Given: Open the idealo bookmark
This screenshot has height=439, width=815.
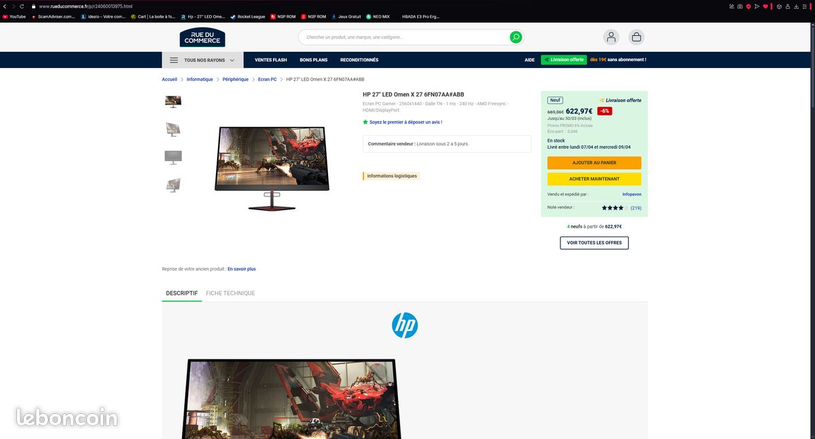Looking at the screenshot, I should (103, 16).
